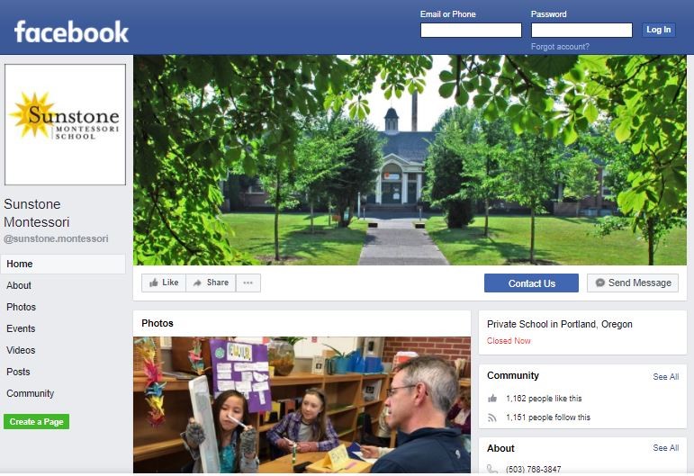Focus the Email or Phone field
This screenshot has height=476, width=694.
point(471,30)
